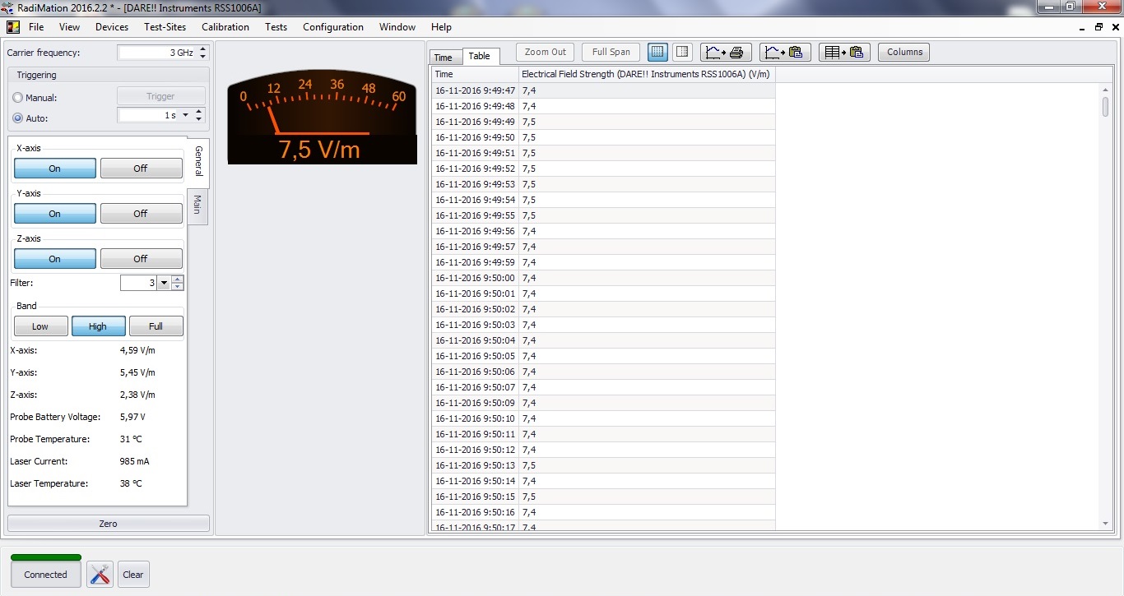Open the Calibration menu
Screen dimensions: 1124x596
(x=225, y=27)
